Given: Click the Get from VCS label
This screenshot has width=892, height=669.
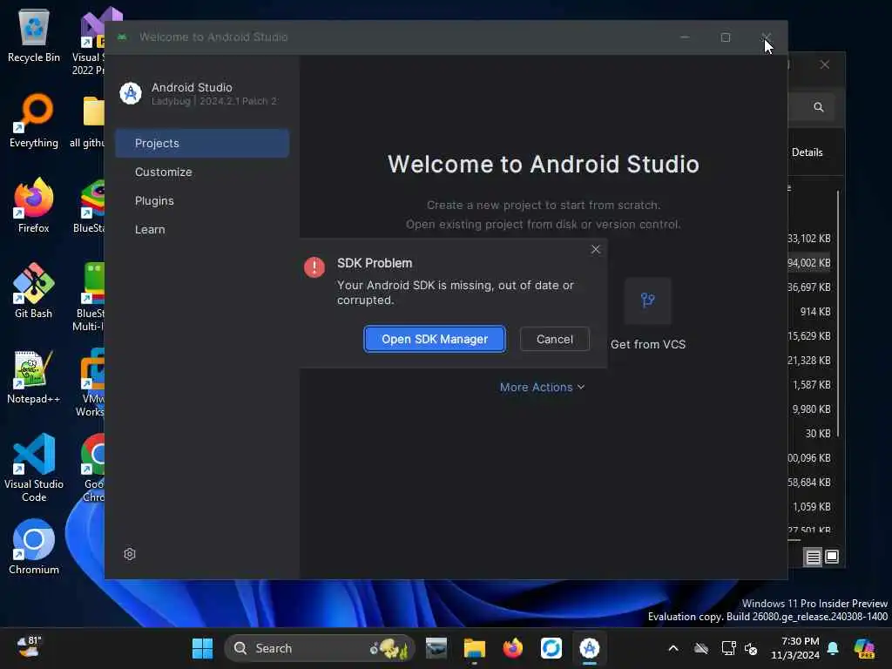Looking at the screenshot, I should [x=648, y=344].
